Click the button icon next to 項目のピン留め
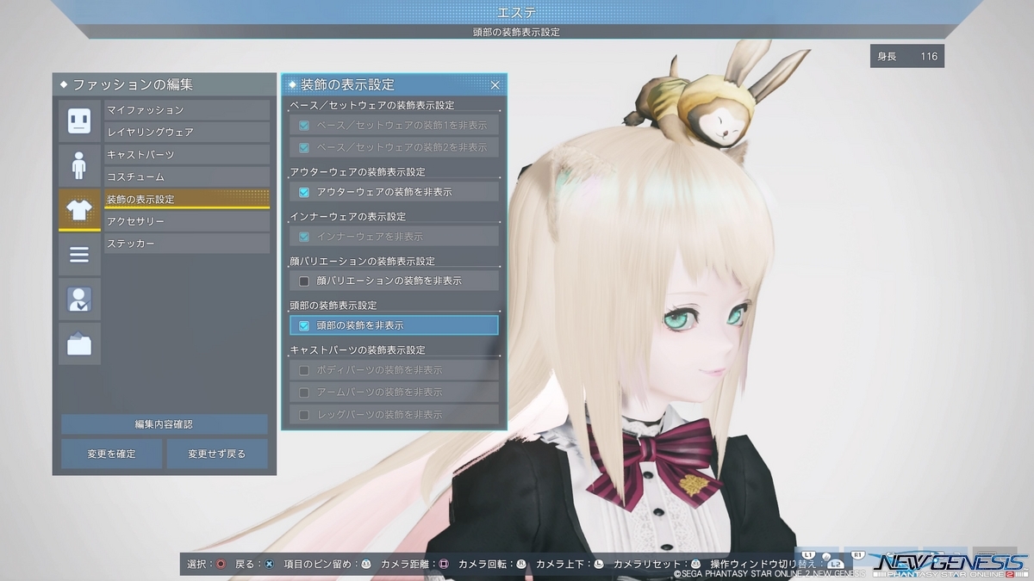The height and width of the screenshot is (581, 1034). pyautogui.click(x=365, y=565)
